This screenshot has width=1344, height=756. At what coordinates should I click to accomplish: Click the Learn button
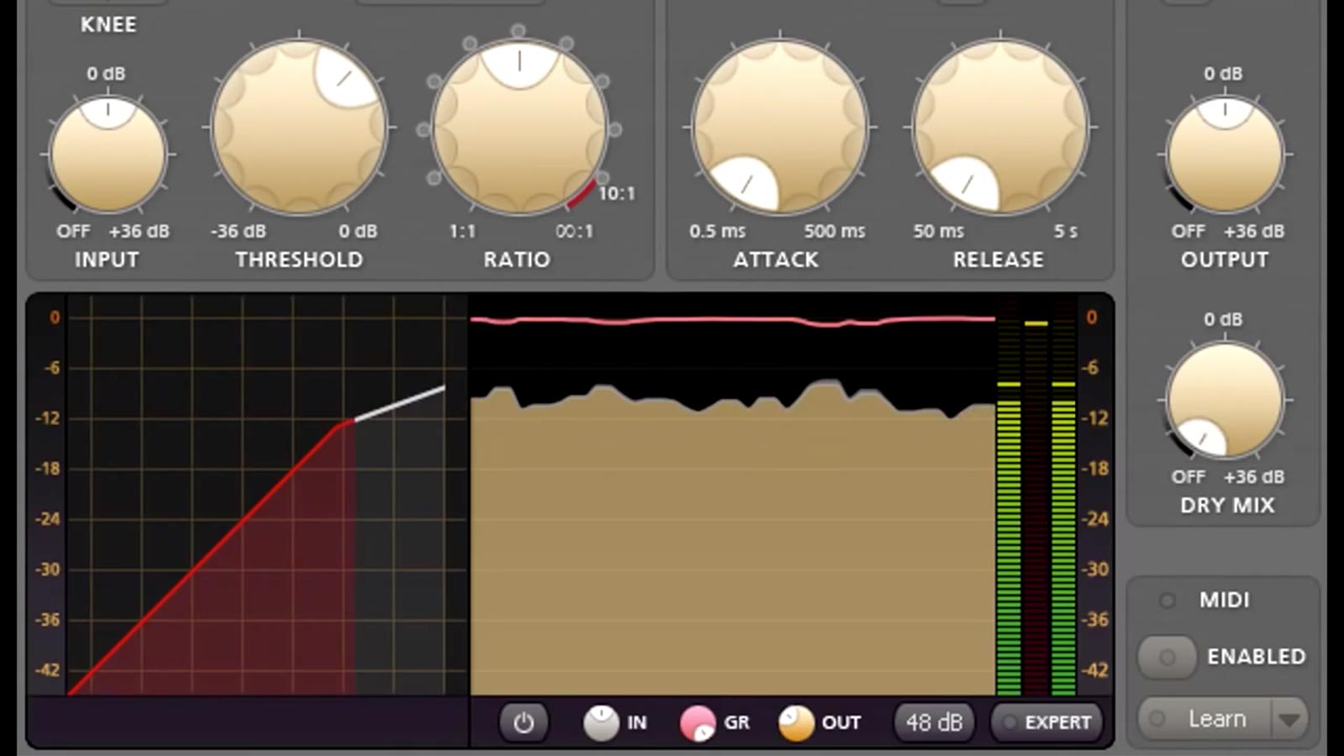[x=1216, y=719]
